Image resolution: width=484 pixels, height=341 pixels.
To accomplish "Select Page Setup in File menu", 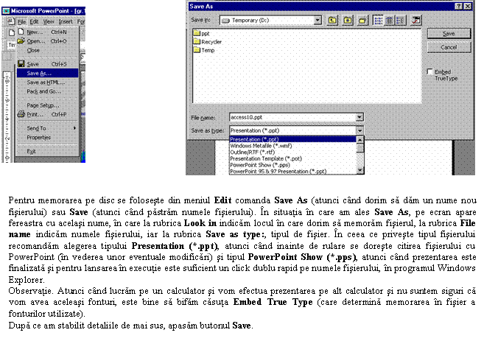I will 43,105.
